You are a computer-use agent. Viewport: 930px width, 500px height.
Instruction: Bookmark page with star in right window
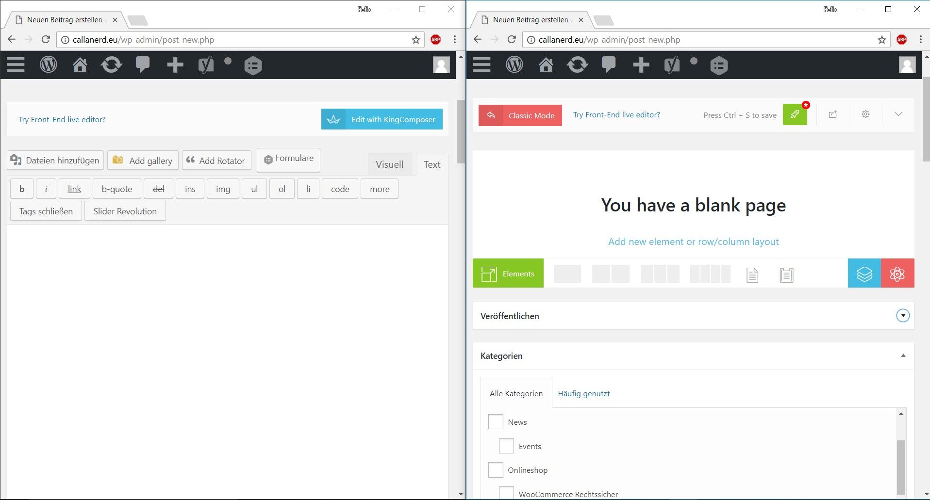tap(882, 40)
